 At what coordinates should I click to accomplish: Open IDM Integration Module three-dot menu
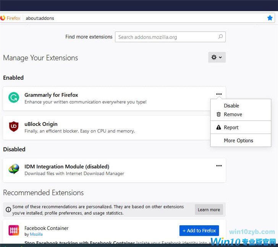pos(219,165)
